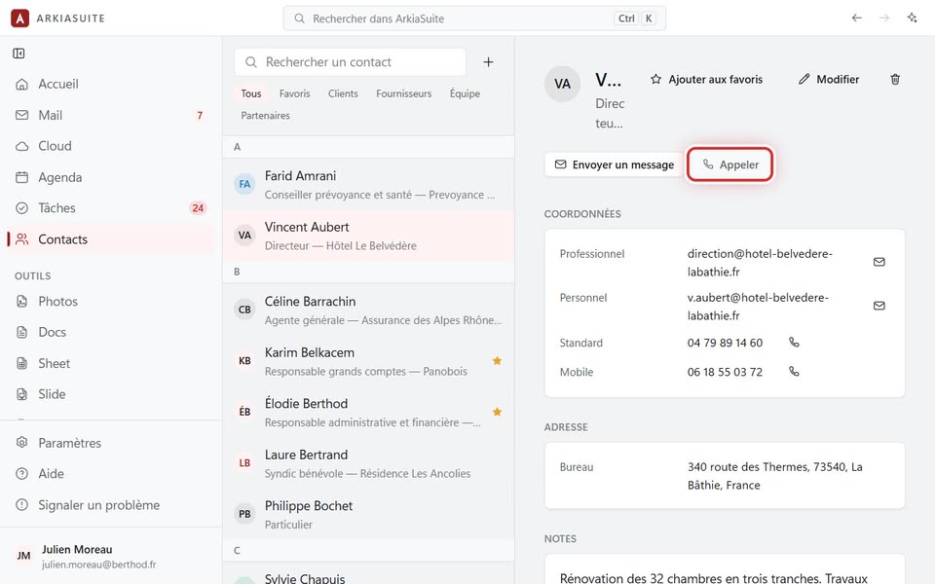
Task: Open the Photos tool
Action: coord(111,301)
